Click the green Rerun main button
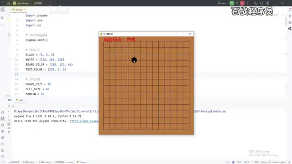Image resolution: width=292 pixels, height=164 pixels. (232, 3)
